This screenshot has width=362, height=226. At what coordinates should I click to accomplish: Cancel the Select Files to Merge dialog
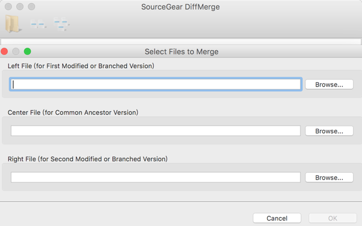click(x=277, y=218)
